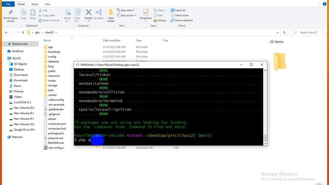The width and height of the screenshot is (329, 185).
Task: Click the History command
Action: click(160, 21)
